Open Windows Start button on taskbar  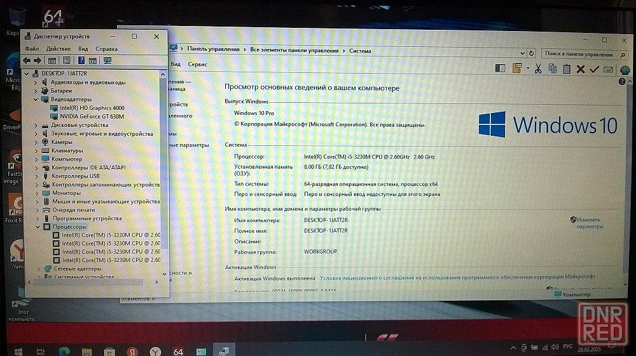pos(18,352)
